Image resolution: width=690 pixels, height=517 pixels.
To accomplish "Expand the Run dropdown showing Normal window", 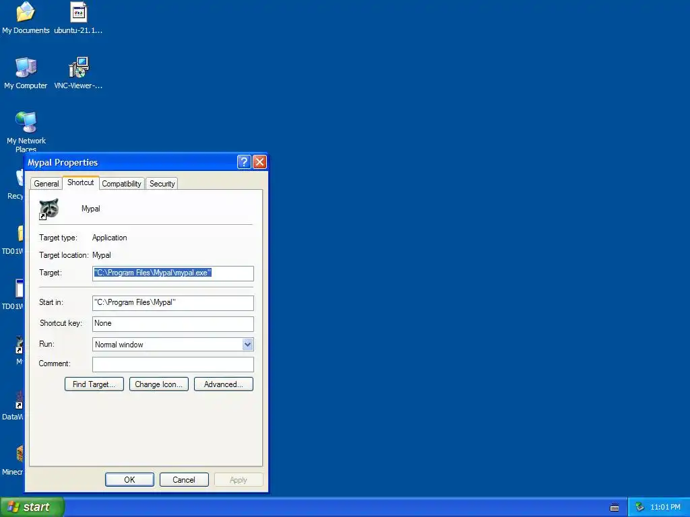I will pyautogui.click(x=247, y=344).
